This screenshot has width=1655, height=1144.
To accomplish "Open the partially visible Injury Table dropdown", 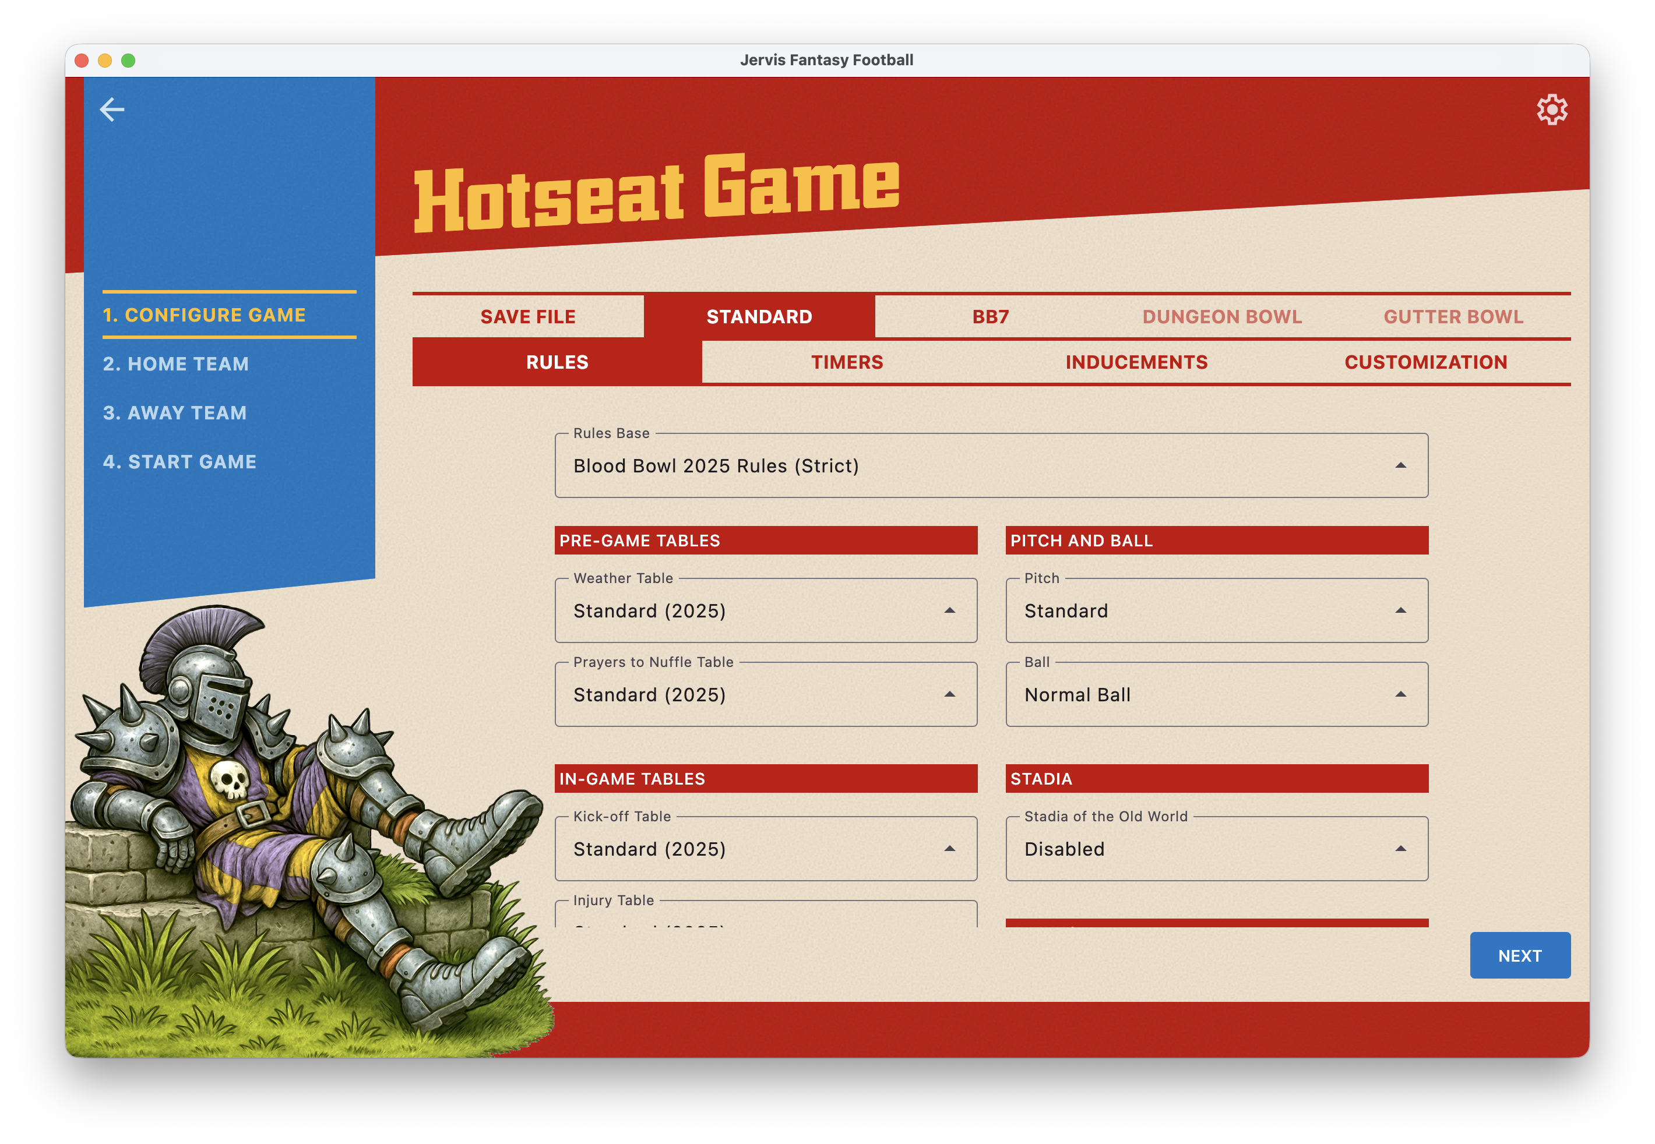I will point(766,914).
